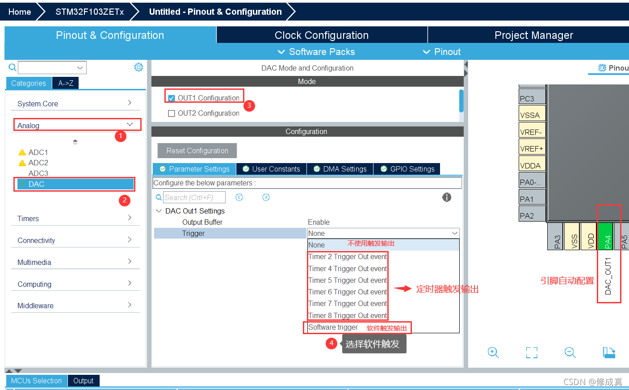The image size is (629, 390).
Task: Click the search magnifier icon in categories panel
Action: coord(13,67)
